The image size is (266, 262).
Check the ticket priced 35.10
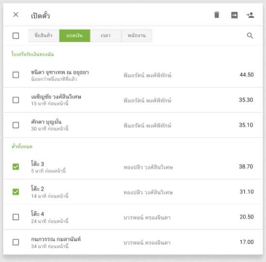(x=16, y=125)
